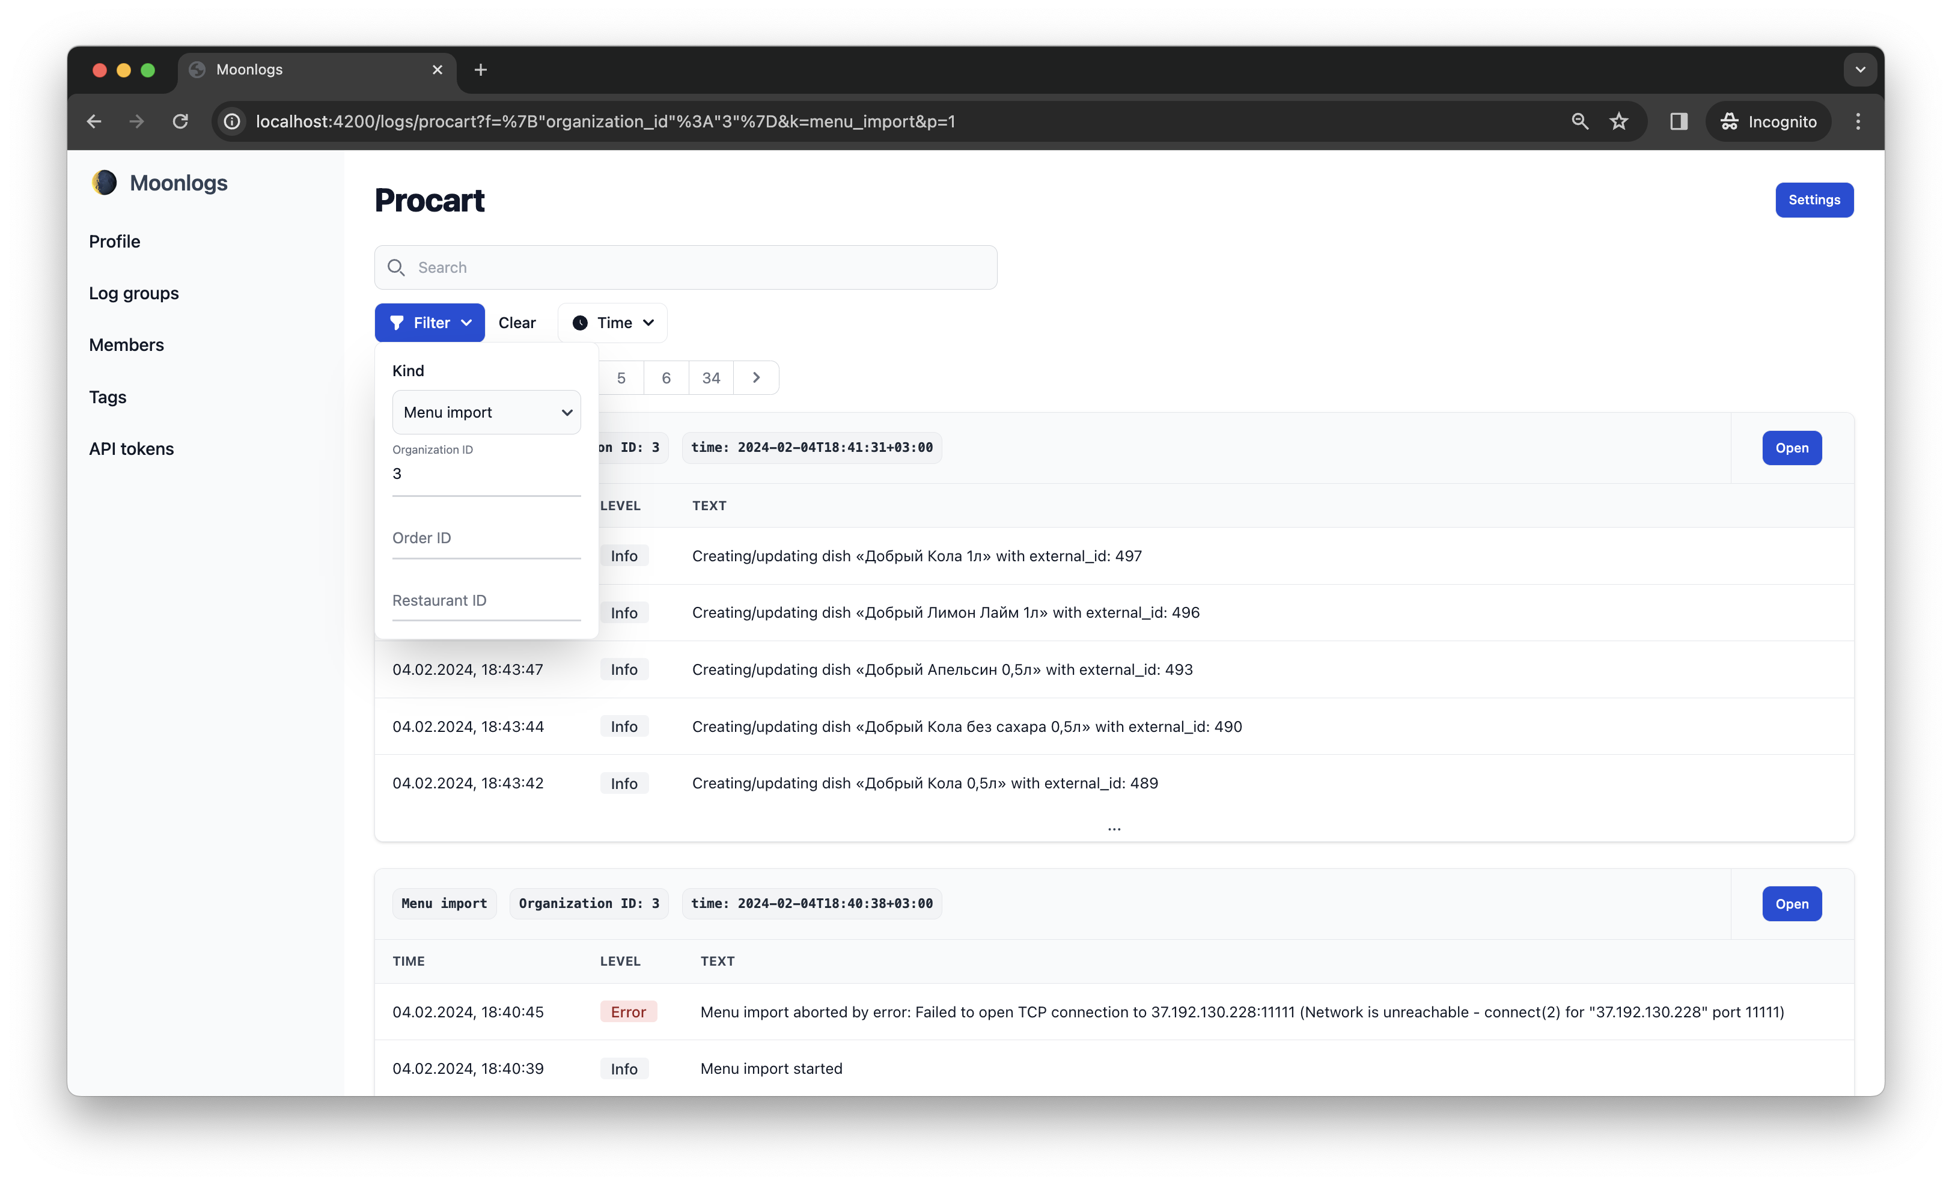The width and height of the screenshot is (1952, 1185).
Task: Go to next page of pagination
Action: (x=756, y=378)
